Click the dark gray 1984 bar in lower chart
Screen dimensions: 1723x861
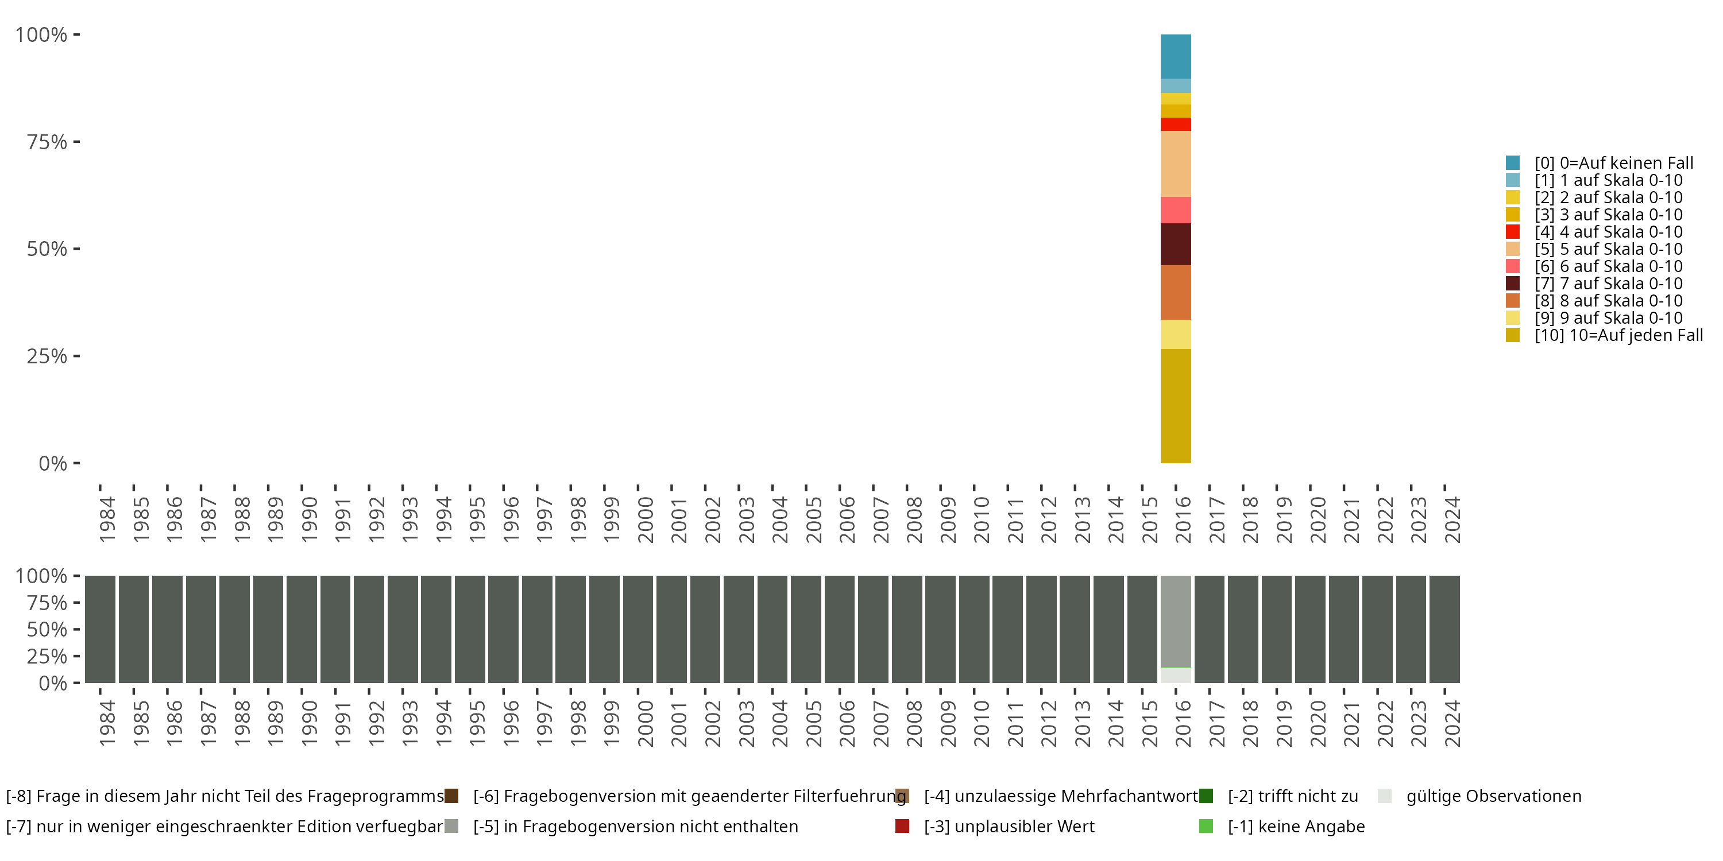coord(101,629)
